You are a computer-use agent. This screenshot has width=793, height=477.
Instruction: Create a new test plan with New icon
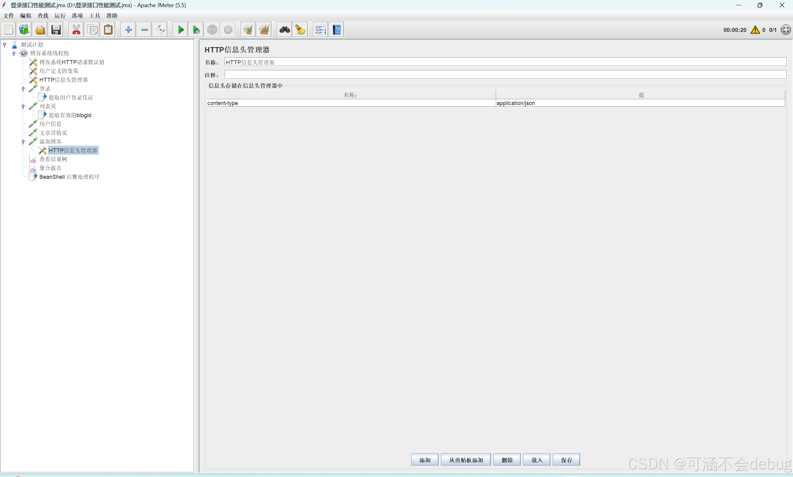pyautogui.click(x=9, y=29)
